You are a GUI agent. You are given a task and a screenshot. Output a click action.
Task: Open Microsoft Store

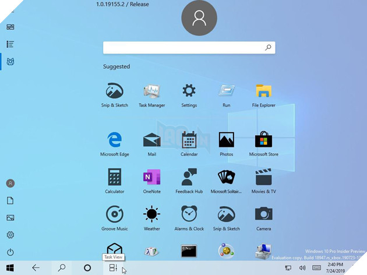[x=263, y=144]
